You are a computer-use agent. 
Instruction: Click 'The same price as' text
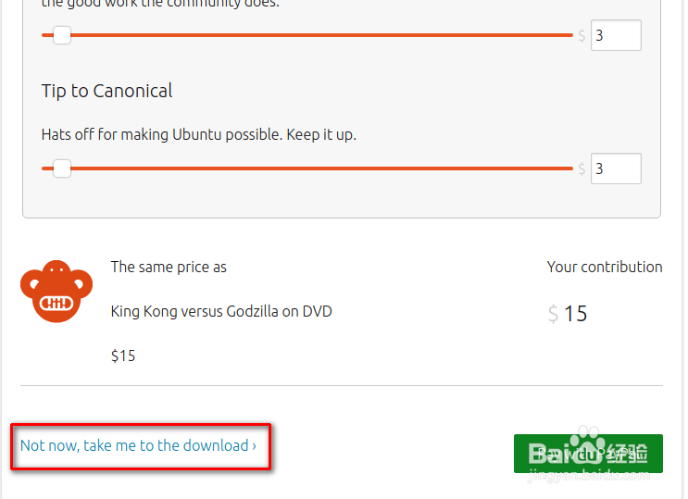pyautogui.click(x=169, y=267)
